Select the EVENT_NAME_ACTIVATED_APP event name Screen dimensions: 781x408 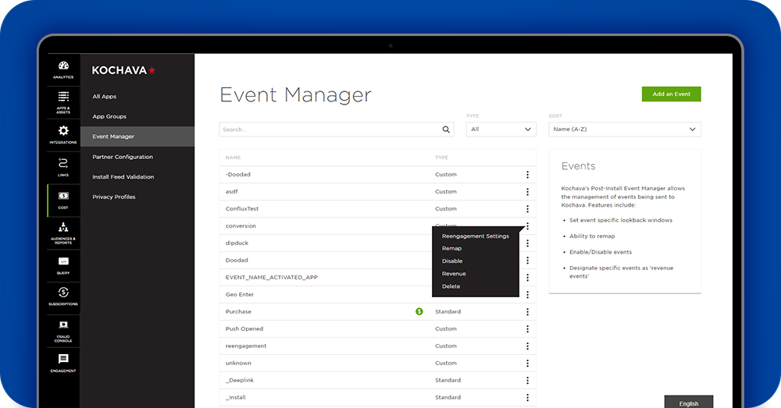point(272,278)
